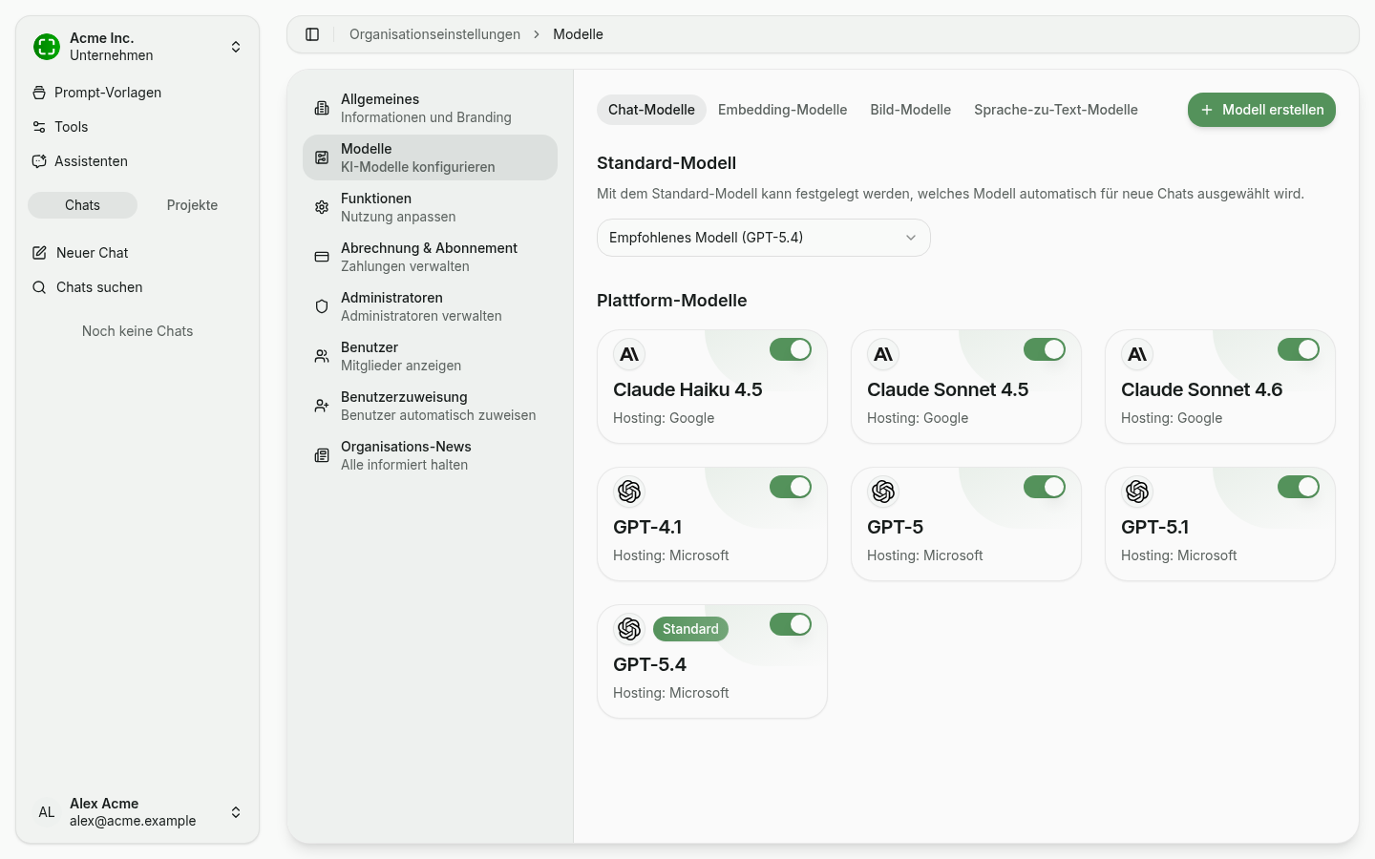Viewport: 1375px width, 859px height.
Task: Click the Modelle breadcrumb text
Action: (x=578, y=34)
